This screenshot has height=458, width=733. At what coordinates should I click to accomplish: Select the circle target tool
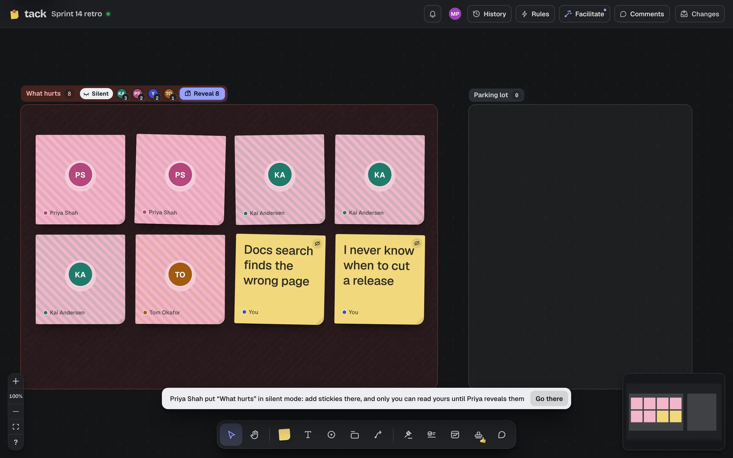pyautogui.click(x=331, y=434)
